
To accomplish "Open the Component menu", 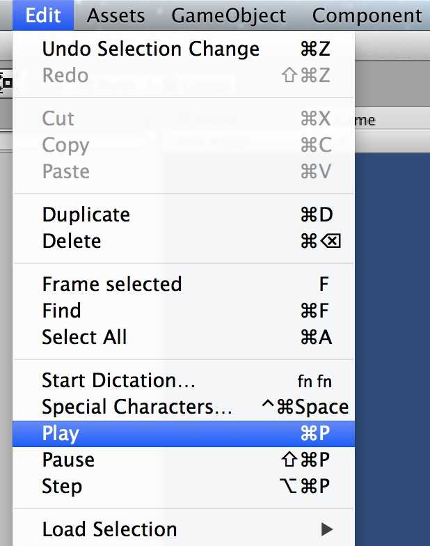I will click(367, 15).
